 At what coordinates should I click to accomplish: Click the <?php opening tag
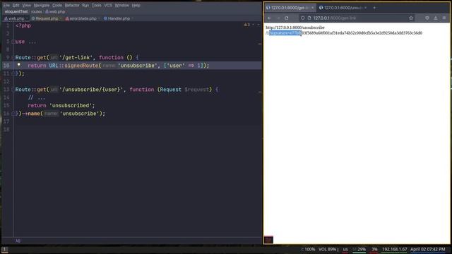(x=23, y=25)
